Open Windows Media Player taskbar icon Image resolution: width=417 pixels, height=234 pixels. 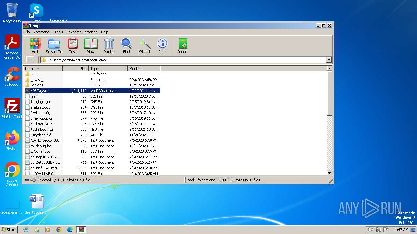click(48, 230)
